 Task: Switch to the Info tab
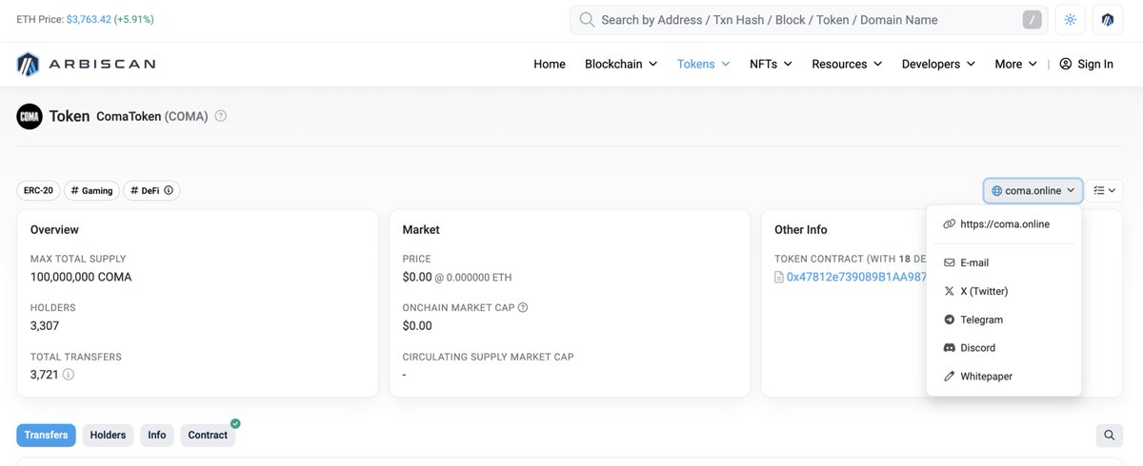click(x=157, y=436)
